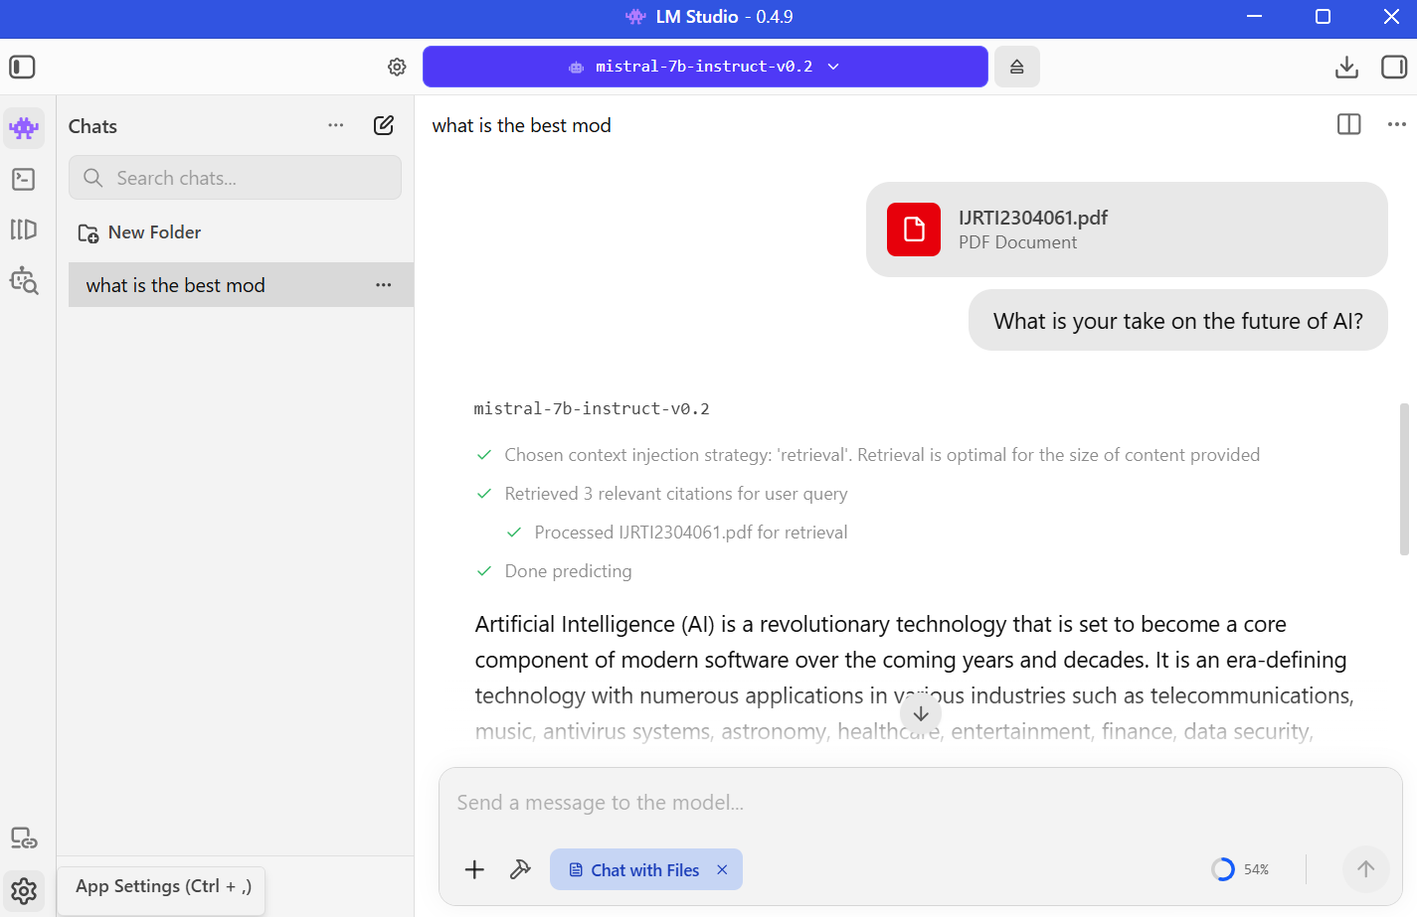Click the LM Studio logo in title bar
The height and width of the screenshot is (917, 1417).
point(635,17)
